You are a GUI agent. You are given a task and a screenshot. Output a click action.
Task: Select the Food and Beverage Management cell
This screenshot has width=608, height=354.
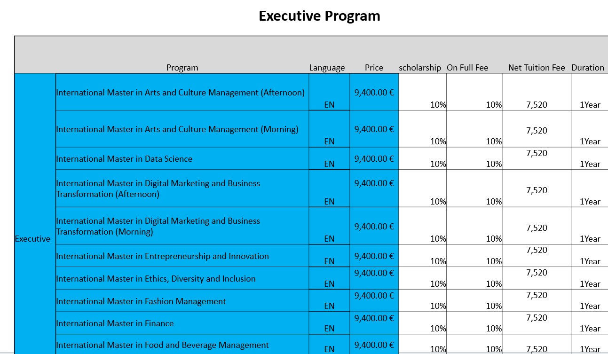162,345
